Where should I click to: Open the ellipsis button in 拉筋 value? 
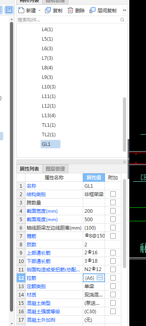tap(100, 277)
